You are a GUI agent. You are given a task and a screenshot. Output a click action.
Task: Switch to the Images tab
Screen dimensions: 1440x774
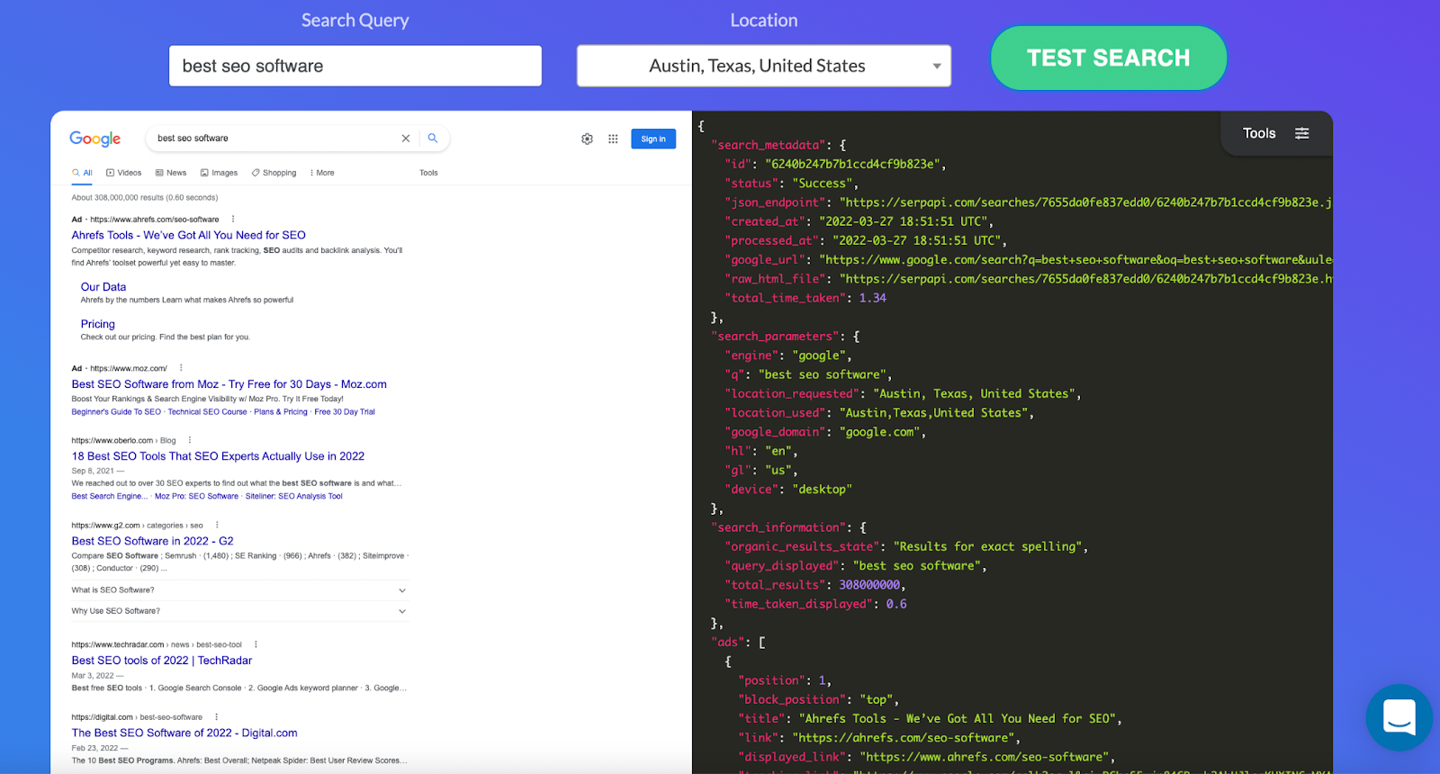219,173
